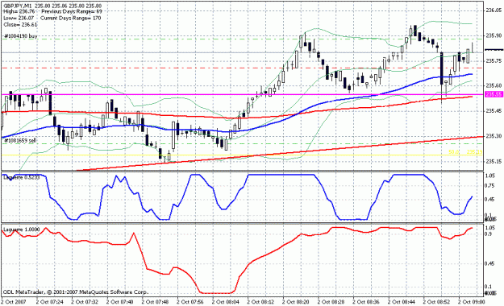Click the 235.45 price axis value
The image size is (504, 306).
494,111
